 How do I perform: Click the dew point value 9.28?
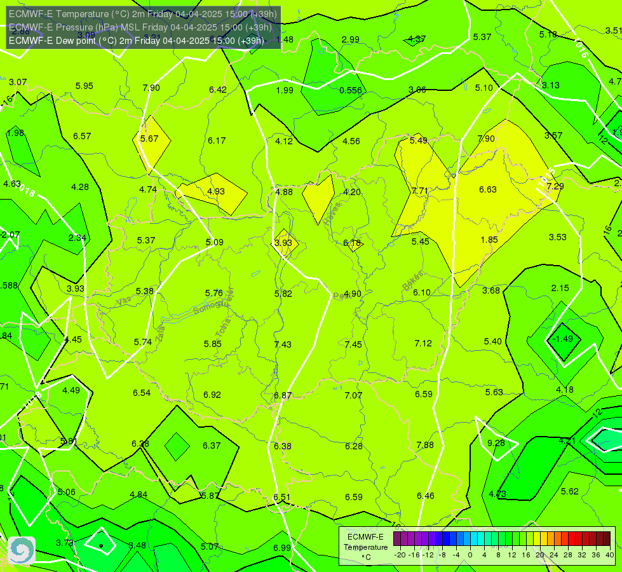(x=496, y=443)
